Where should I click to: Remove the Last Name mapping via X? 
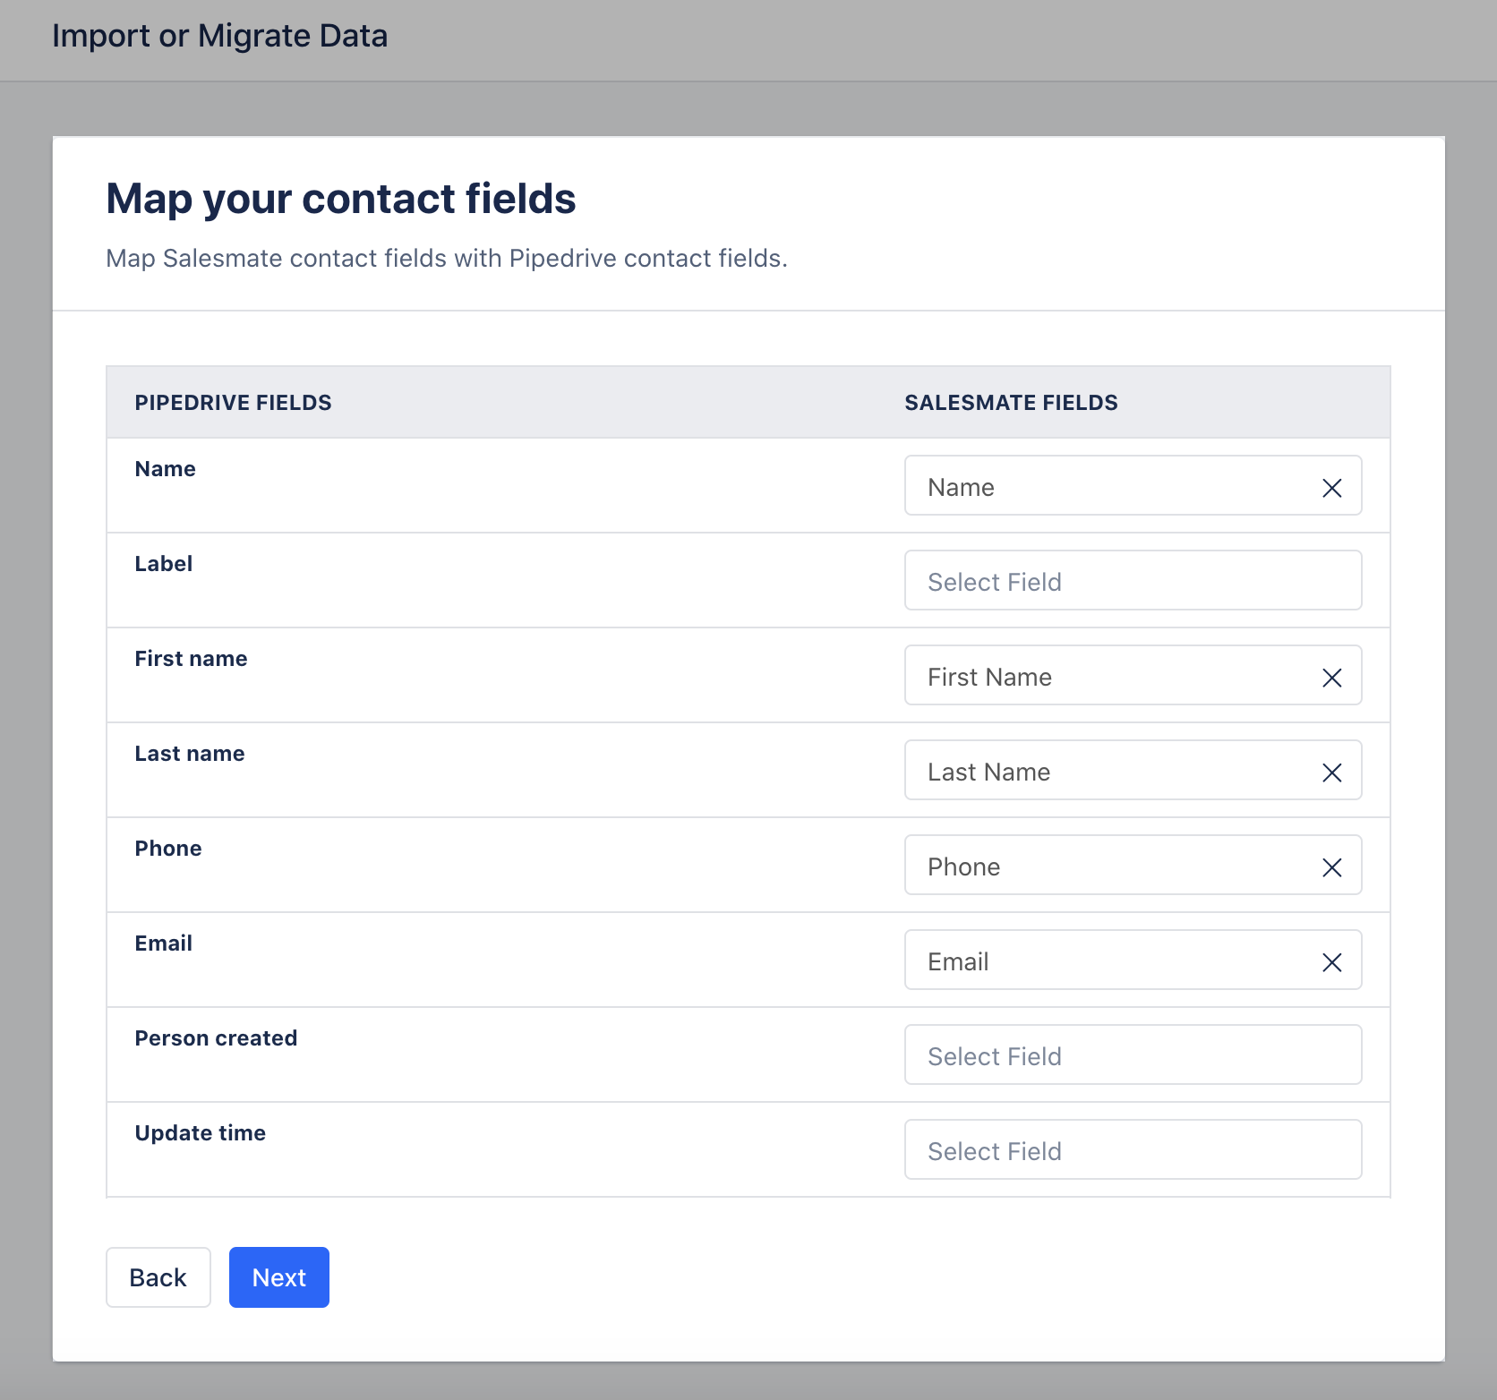[1331, 773]
